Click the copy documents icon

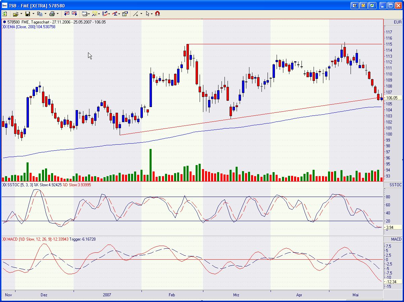click(x=40, y=14)
